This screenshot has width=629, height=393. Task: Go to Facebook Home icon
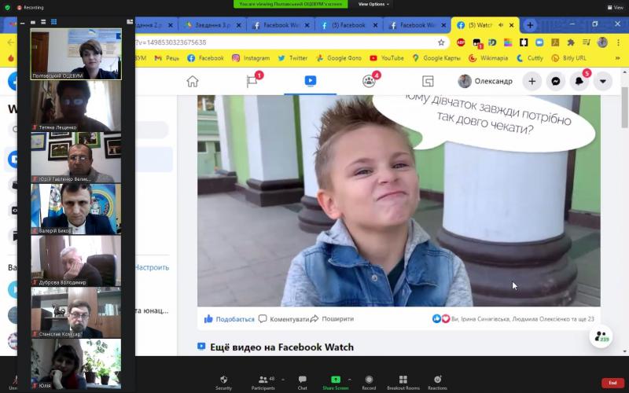click(x=193, y=82)
